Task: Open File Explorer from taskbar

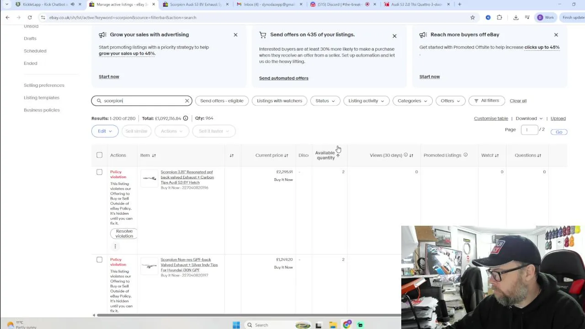Action: click(x=333, y=325)
